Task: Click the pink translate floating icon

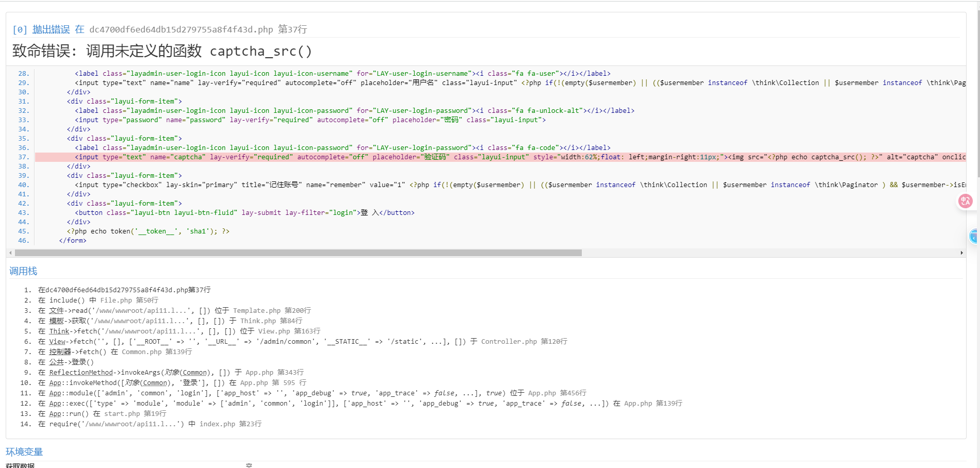Action: [x=965, y=201]
